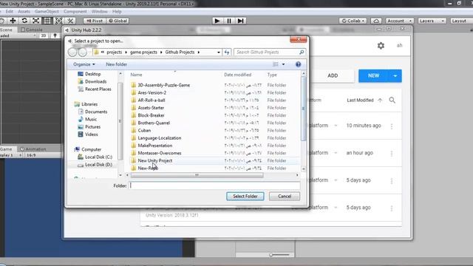Click the Pause button in Unity
The height and width of the screenshot is (266, 473).
tap(229, 21)
